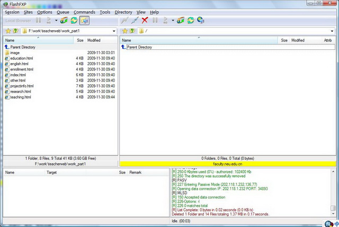Screen dimensions: 339x227
Task: Open the Session menu
Action: coord(12,12)
